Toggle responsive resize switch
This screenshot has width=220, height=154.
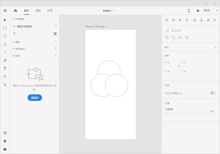pyautogui.click(x=213, y=93)
